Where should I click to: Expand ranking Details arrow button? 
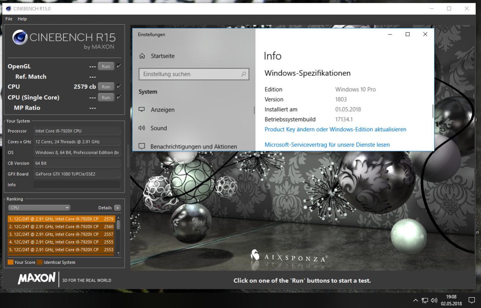pyautogui.click(x=117, y=208)
